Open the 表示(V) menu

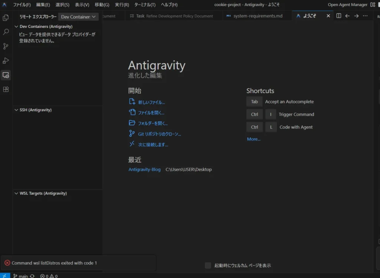click(x=82, y=4)
